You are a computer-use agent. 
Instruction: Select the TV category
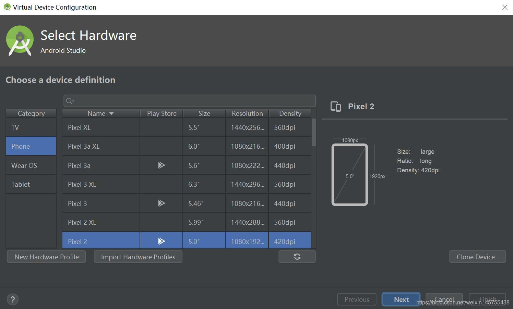click(31, 127)
